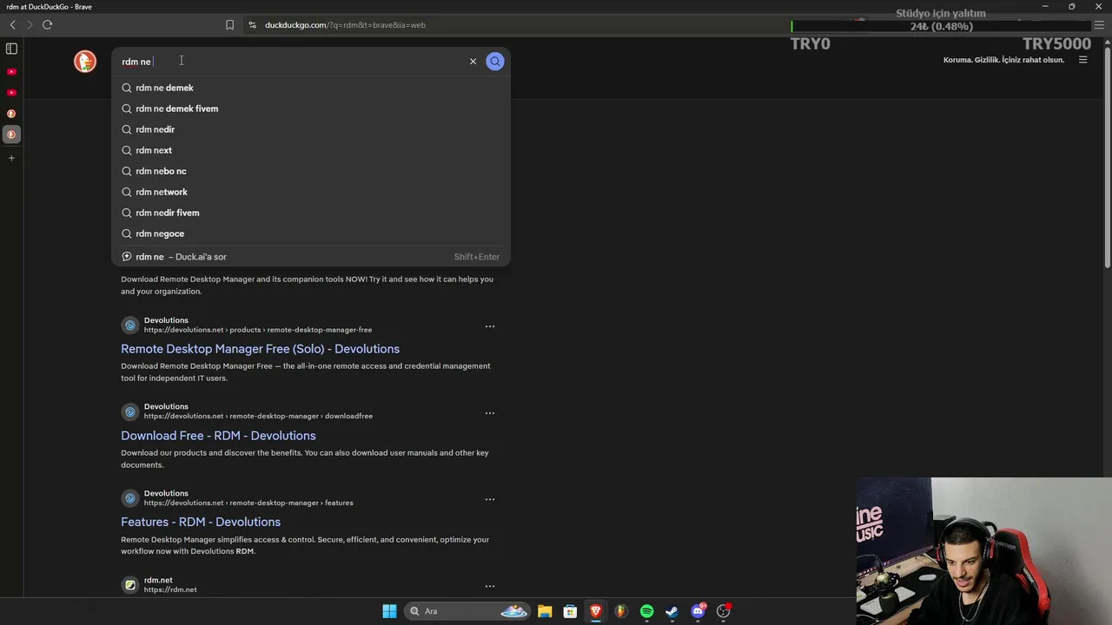This screenshot has width=1112, height=625.
Task: Click the rdm.net result URL
Action: [x=170, y=590]
